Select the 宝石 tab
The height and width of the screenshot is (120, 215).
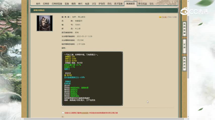152,4
